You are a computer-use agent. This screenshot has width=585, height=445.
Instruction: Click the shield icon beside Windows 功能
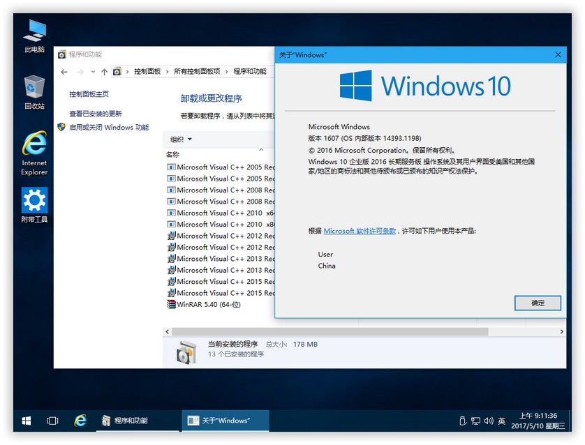click(x=61, y=127)
